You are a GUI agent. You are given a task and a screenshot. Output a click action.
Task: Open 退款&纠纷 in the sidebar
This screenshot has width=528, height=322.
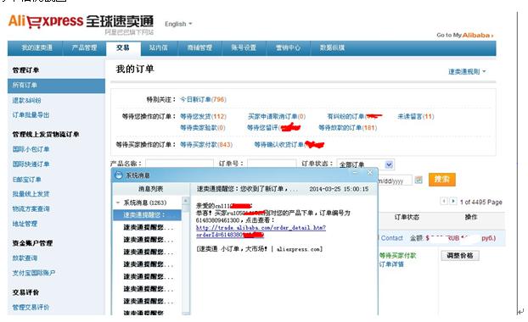(26, 100)
